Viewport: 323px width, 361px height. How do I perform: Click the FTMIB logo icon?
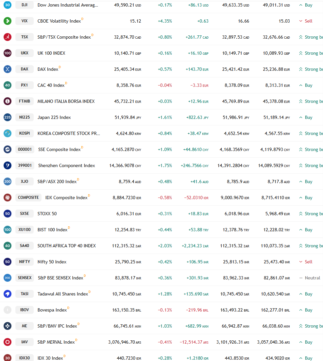pyautogui.click(x=8, y=101)
